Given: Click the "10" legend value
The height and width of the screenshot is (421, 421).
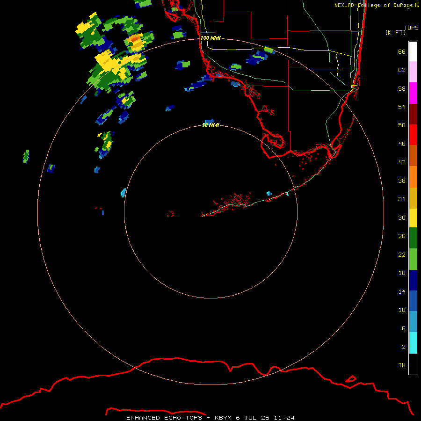Looking at the screenshot, I should click(402, 310).
